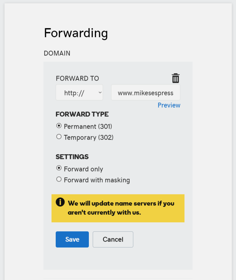Click the DOMAIN section label

[57, 53]
